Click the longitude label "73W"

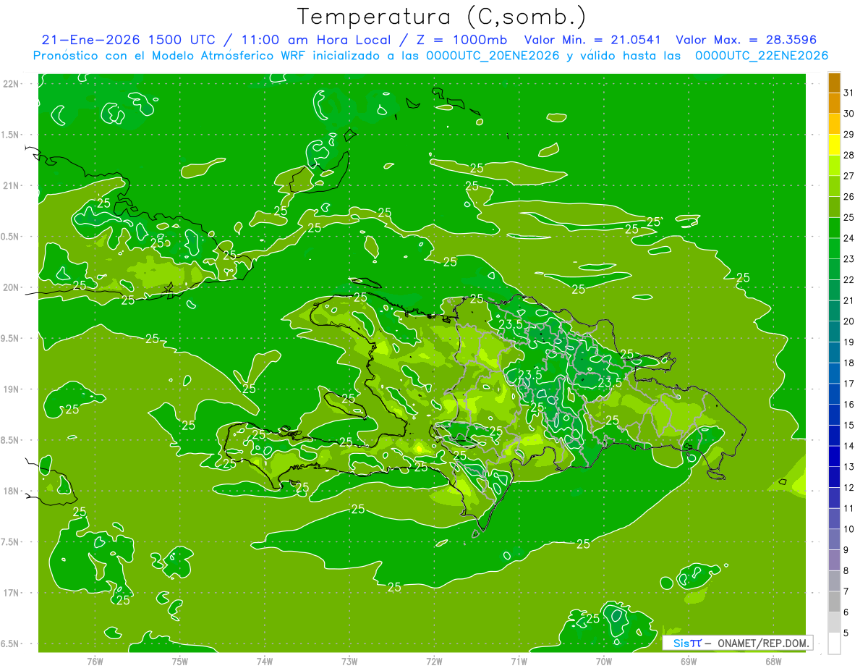point(349,662)
